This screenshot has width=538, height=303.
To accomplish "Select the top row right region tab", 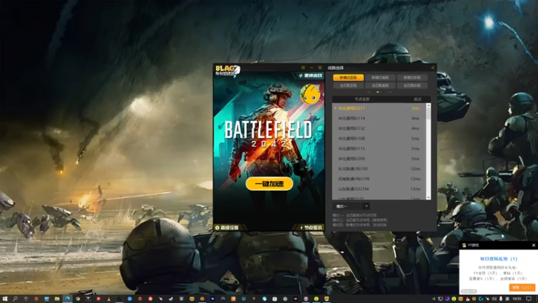I will click(412, 77).
